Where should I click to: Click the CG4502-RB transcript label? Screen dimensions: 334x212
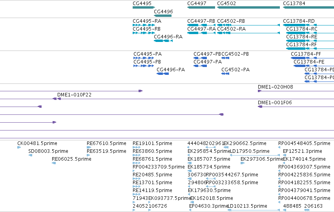(x=231, y=21)
